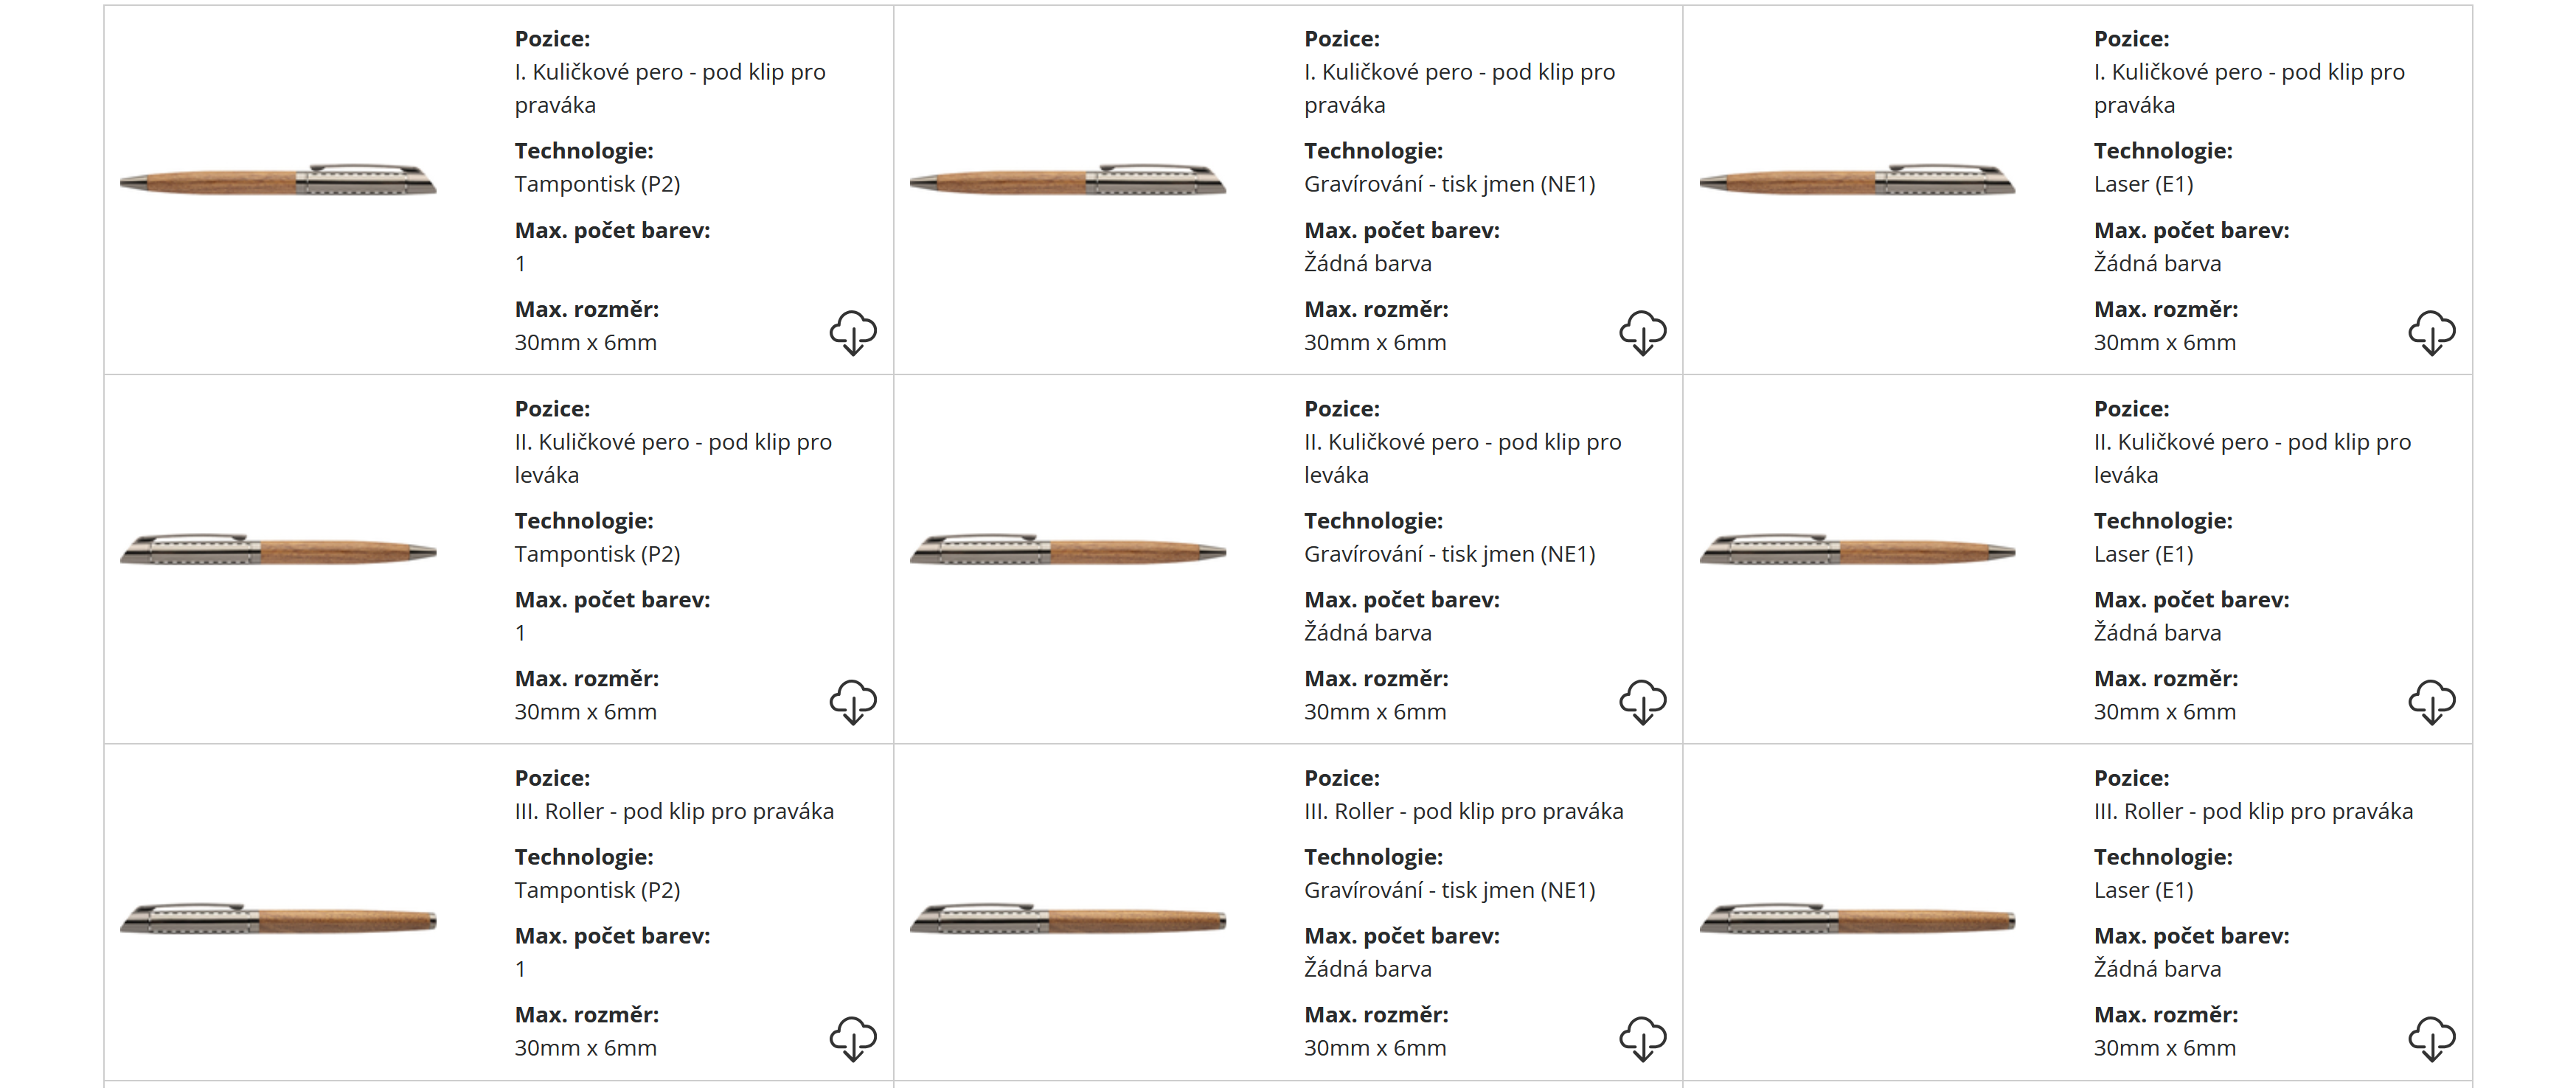Download template for position I Laser (E1)
Screen dimensions: 2576x1088
click(2431, 332)
